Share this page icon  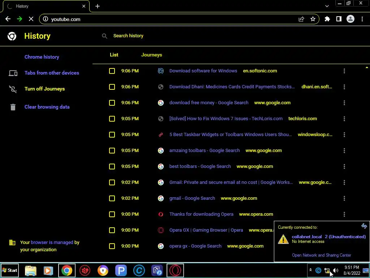click(x=301, y=19)
